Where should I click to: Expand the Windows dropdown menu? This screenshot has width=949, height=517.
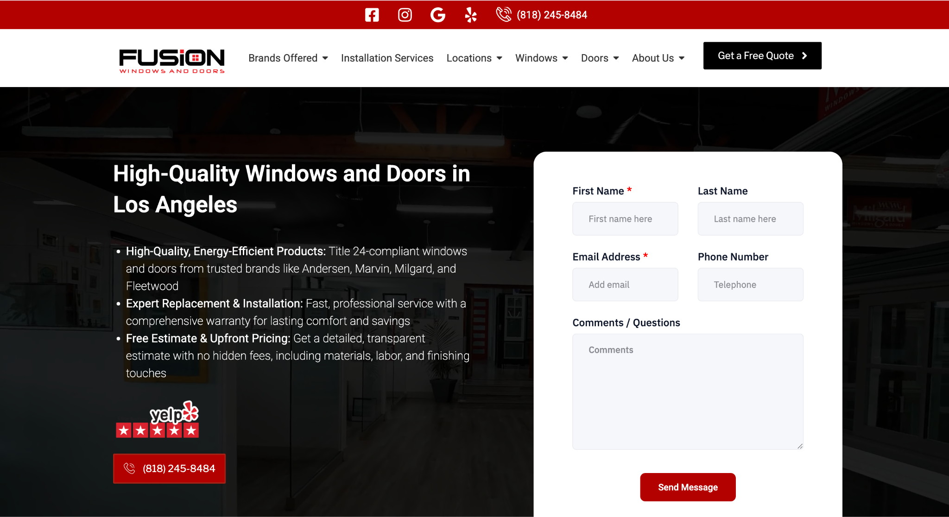coord(542,58)
